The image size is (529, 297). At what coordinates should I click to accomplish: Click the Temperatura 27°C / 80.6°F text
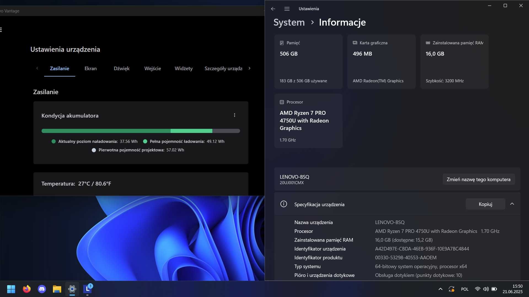pos(76,184)
